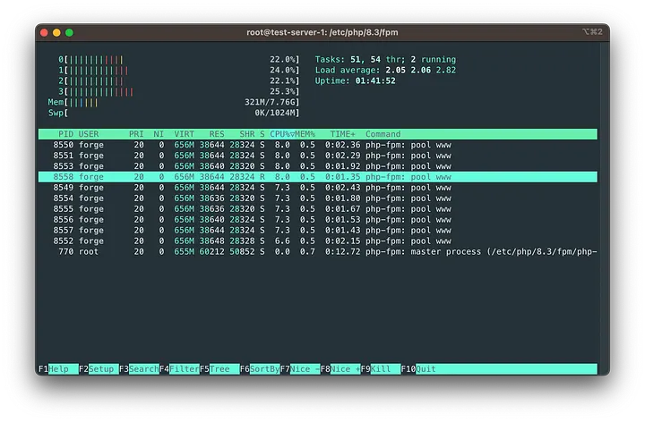
Task: Click the 321M/7.76G memory value
Action: pyautogui.click(x=271, y=102)
